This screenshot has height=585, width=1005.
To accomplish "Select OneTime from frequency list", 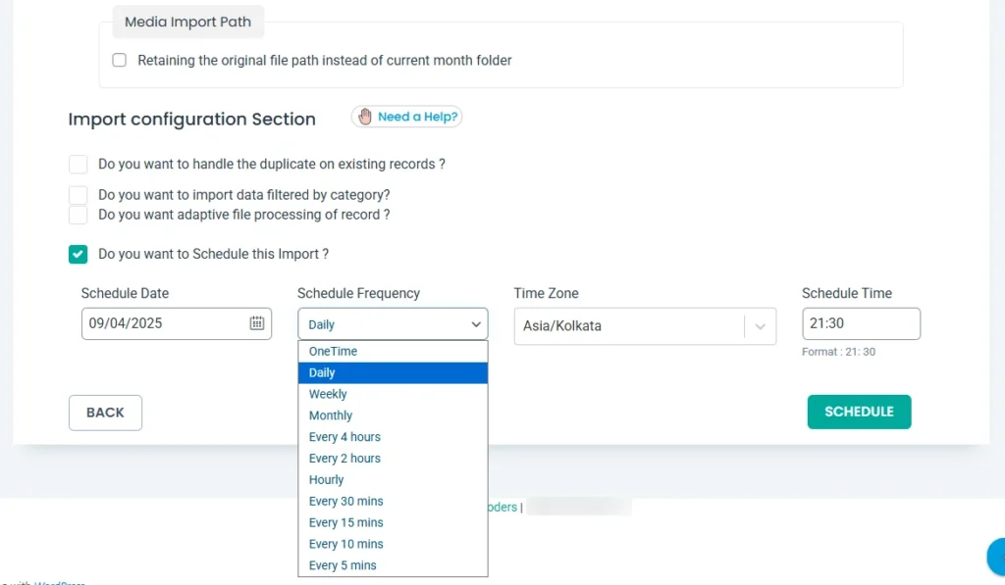I will [x=334, y=351].
